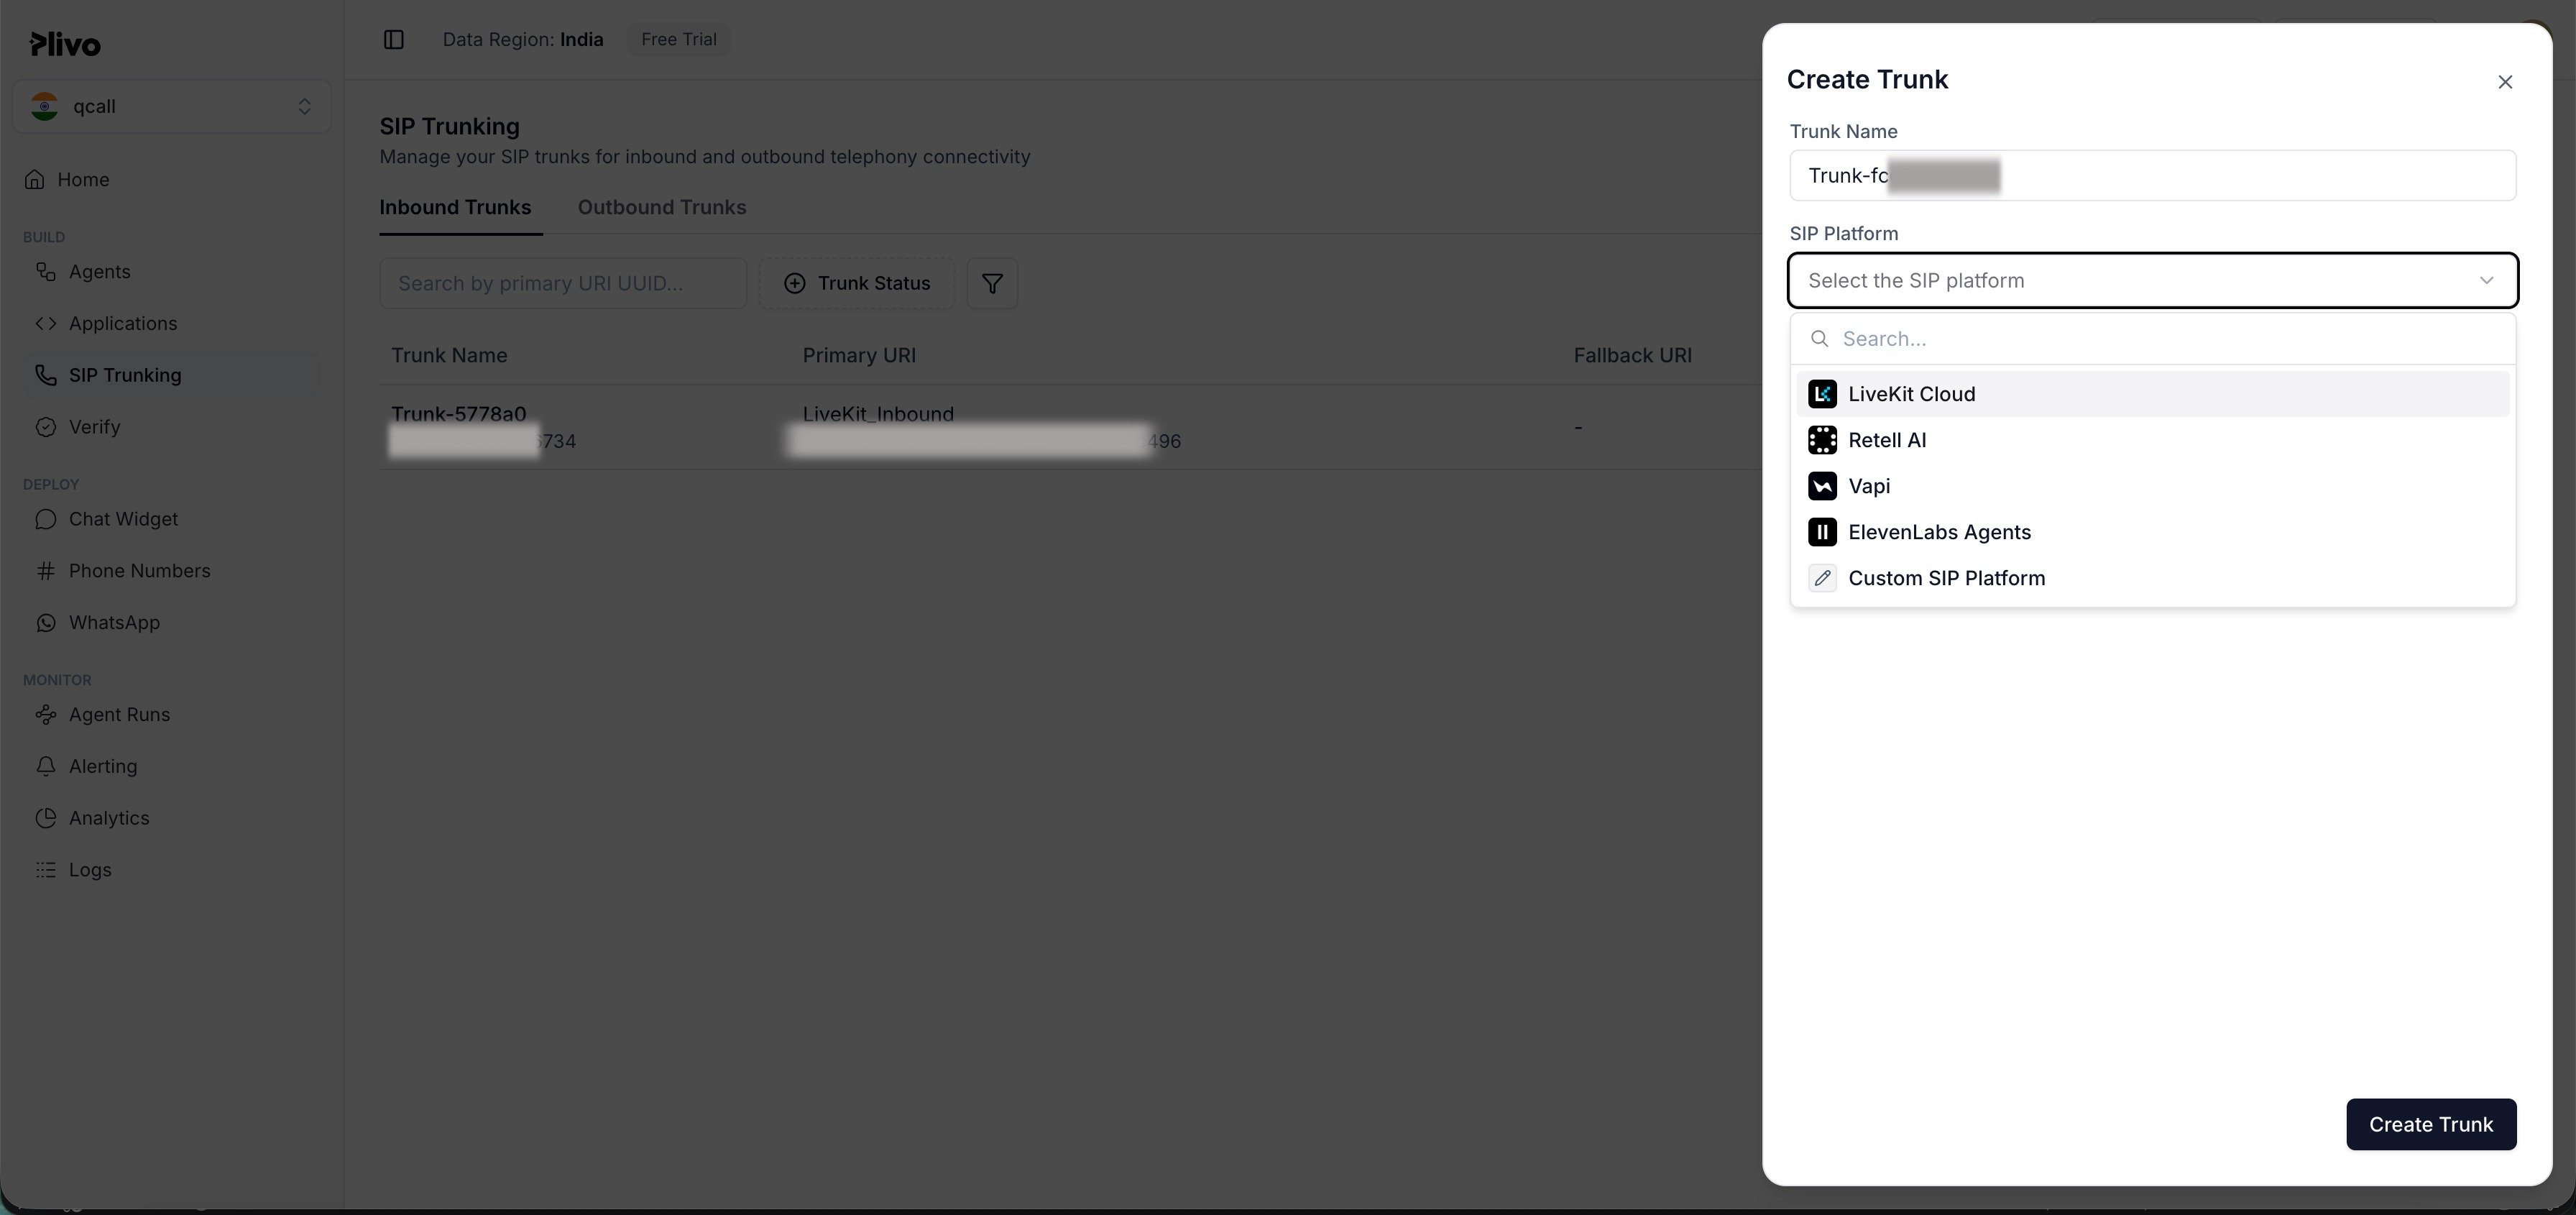The width and height of the screenshot is (2576, 1215).
Task: Open Chat Widget page
Action: point(170,519)
